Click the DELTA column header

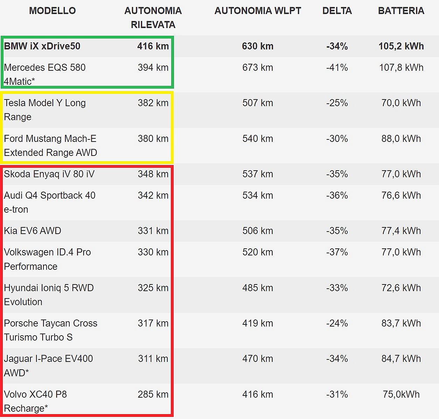coord(337,11)
